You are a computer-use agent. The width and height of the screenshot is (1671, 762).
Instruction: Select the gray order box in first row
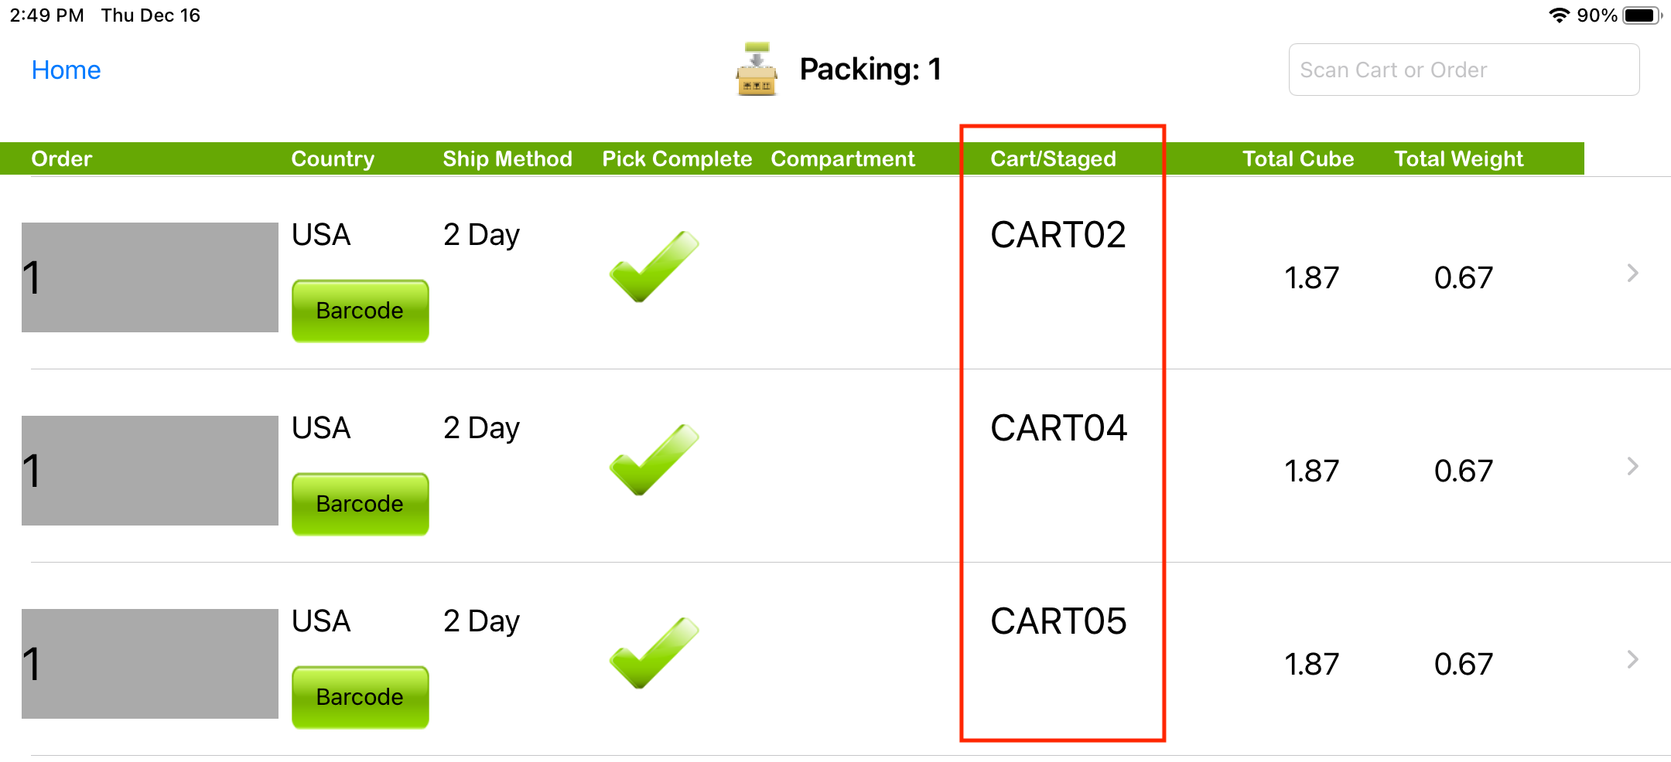coord(150,277)
